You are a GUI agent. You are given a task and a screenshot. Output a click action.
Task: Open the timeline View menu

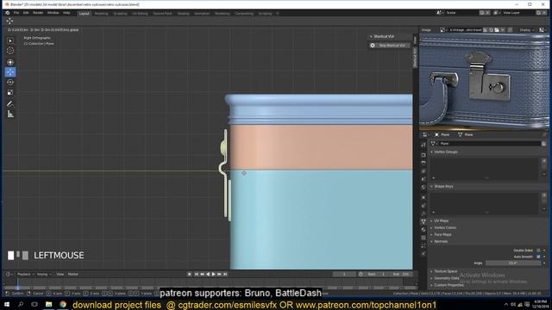point(60,274)
